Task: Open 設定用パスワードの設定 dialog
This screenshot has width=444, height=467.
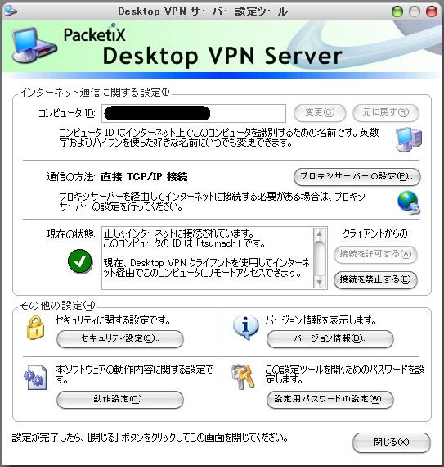Action: click(330, 399)
